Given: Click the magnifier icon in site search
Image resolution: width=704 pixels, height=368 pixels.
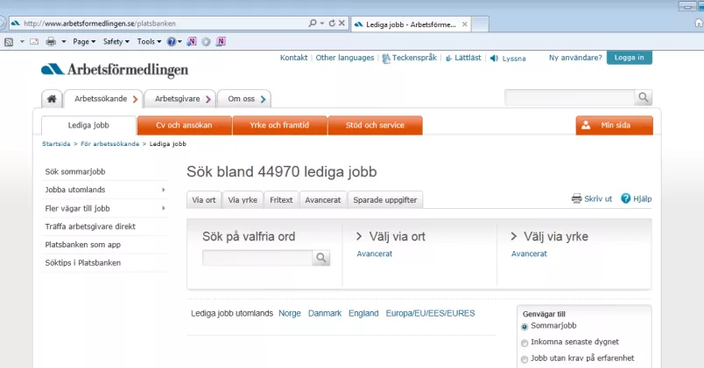Looking at the screenshot, I should 644,98.
